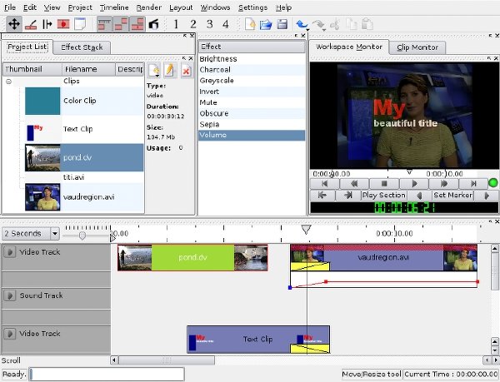Click the Paste clipboard icon

(367, 24)
